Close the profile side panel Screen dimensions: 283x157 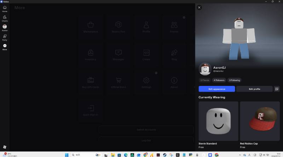tap(199, 7)
